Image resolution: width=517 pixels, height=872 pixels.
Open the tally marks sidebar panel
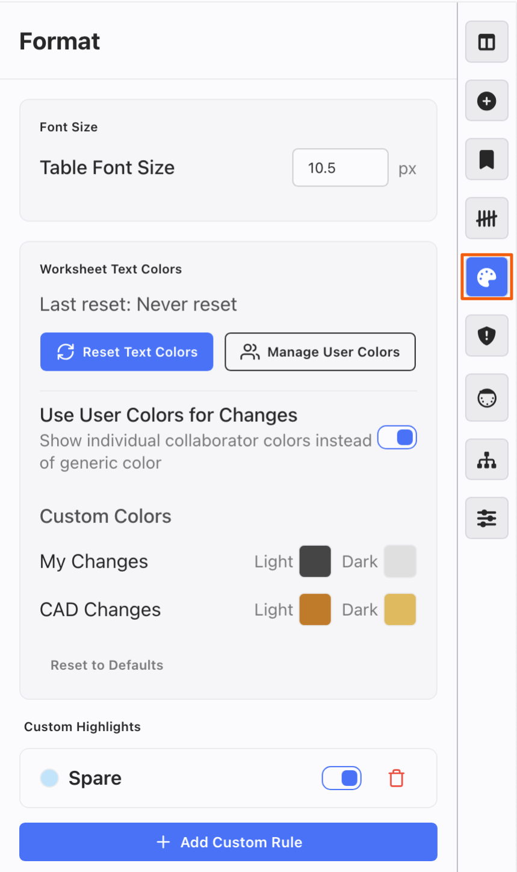tap(486, 218)
